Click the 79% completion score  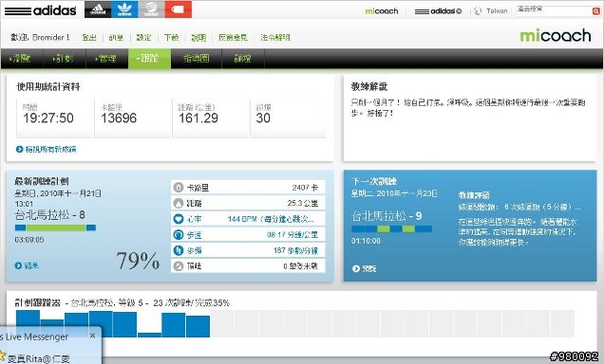pyautogui.click(x=138, y=261)
